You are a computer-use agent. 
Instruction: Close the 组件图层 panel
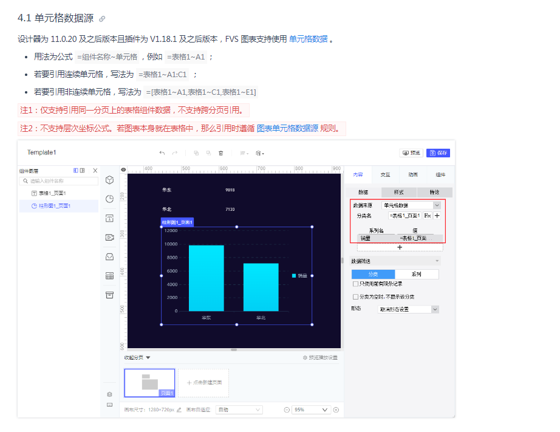95,171
